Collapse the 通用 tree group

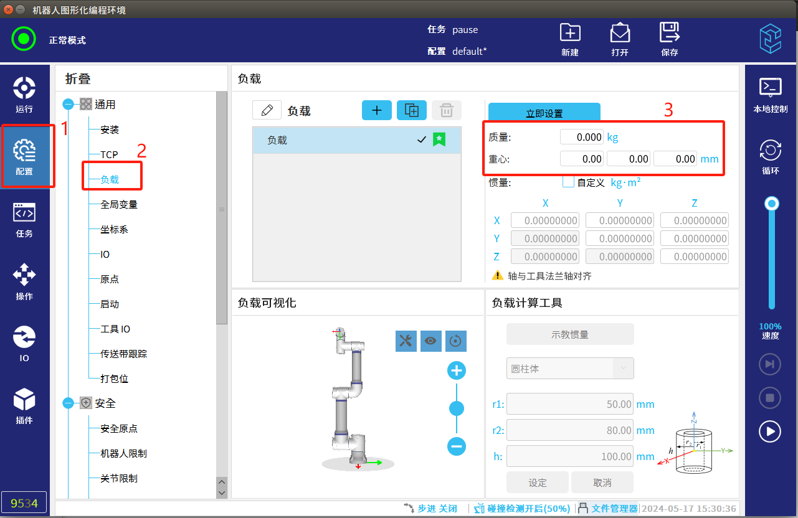point(69,105)
